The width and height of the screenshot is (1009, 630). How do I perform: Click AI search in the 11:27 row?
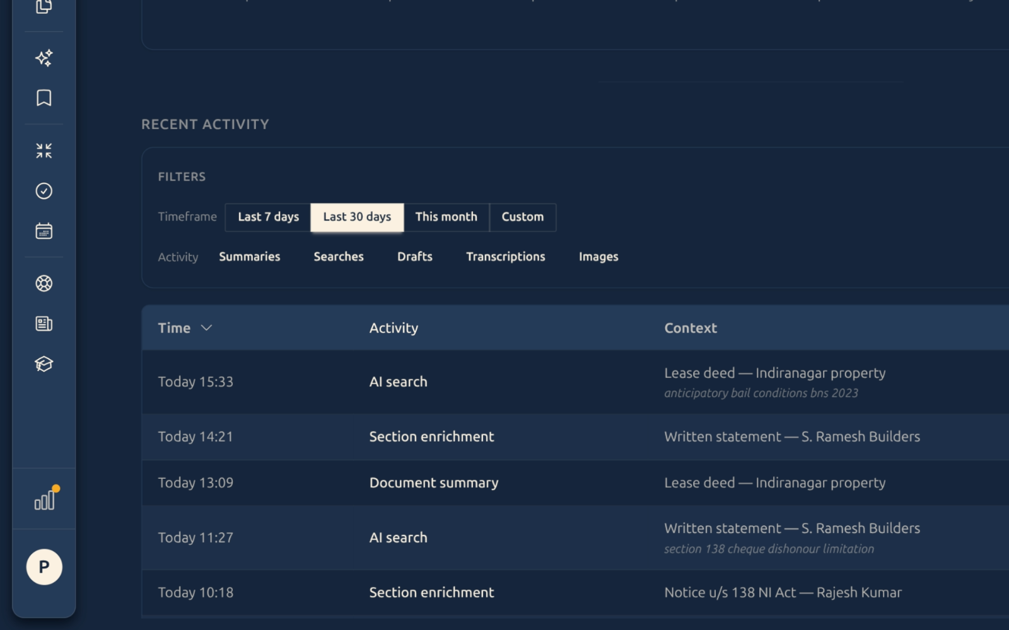click(398, 537)
